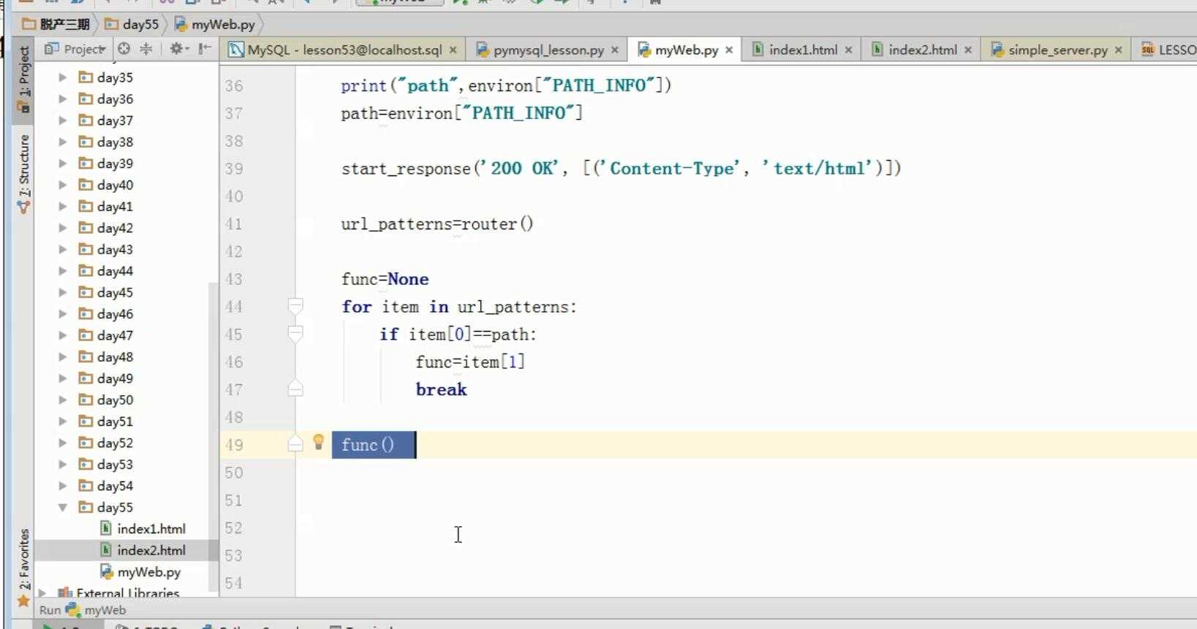Screen dimensions: 1197x629
Task: Open the Structure side tool window tab
Action: coord(24,174)
